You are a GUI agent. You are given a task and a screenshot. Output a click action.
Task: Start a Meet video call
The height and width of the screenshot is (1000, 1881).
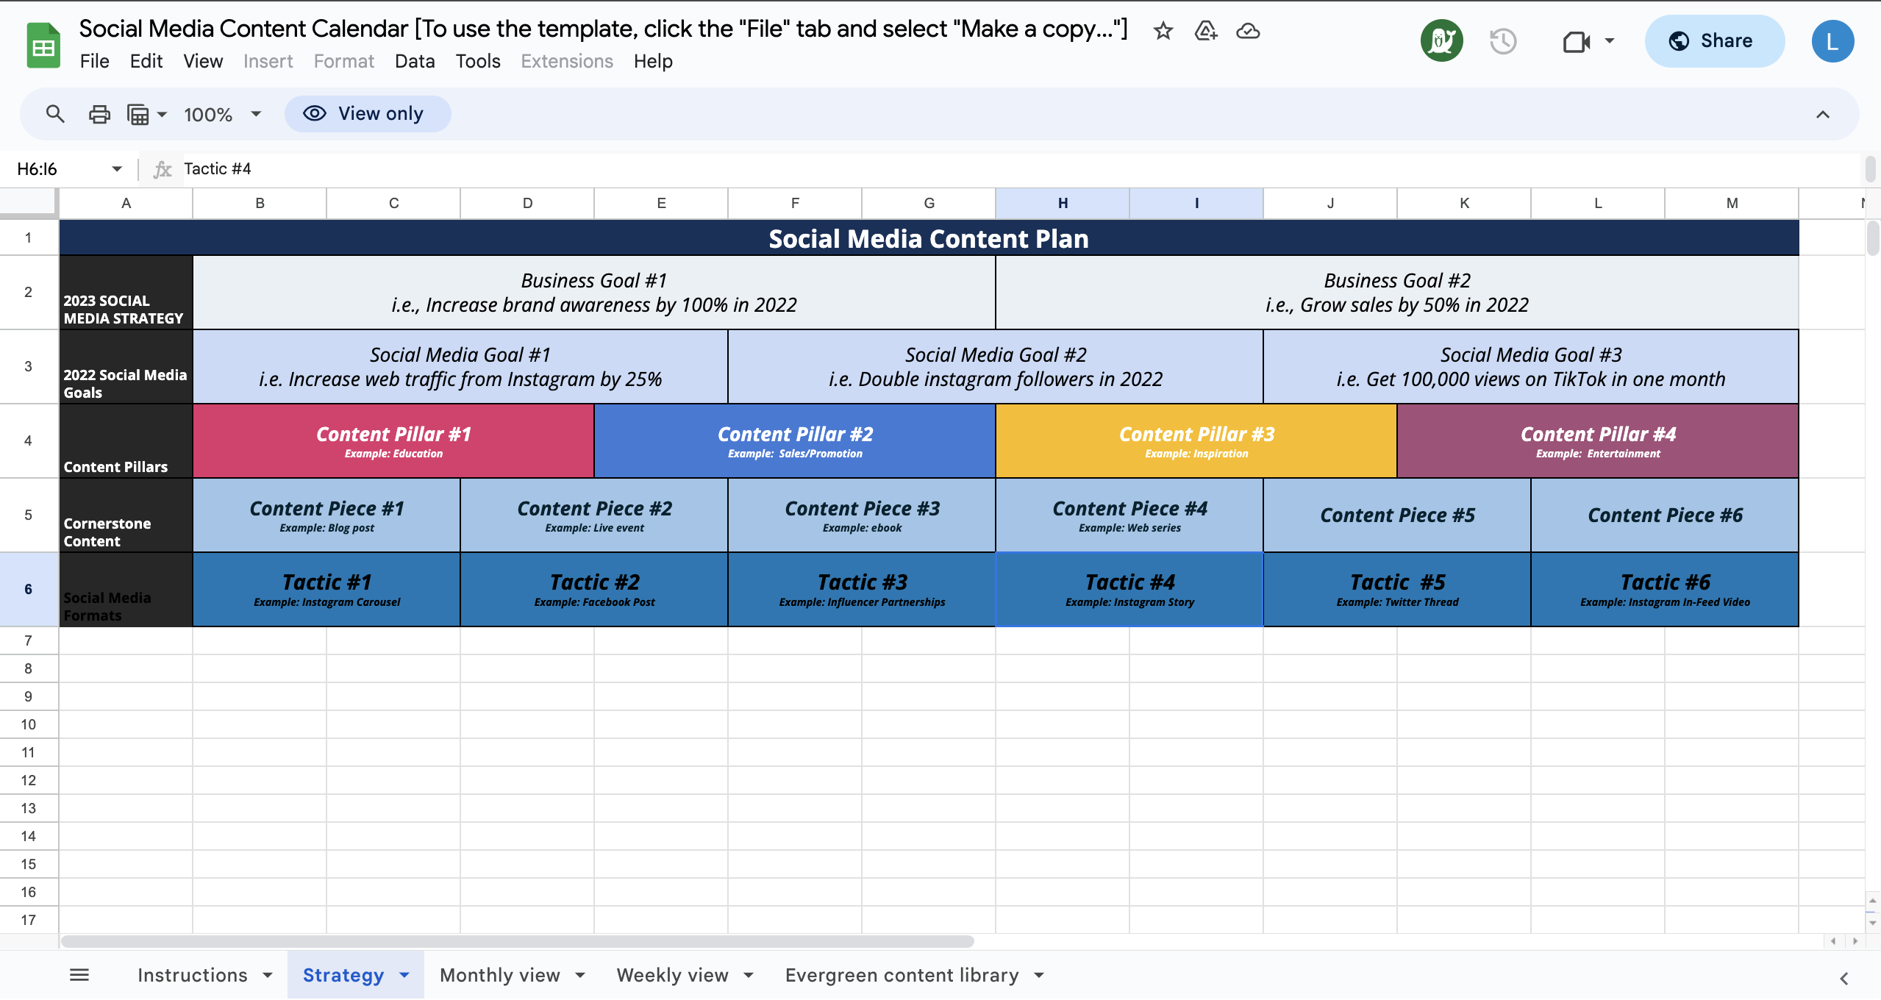click(x=1576, y=41)
